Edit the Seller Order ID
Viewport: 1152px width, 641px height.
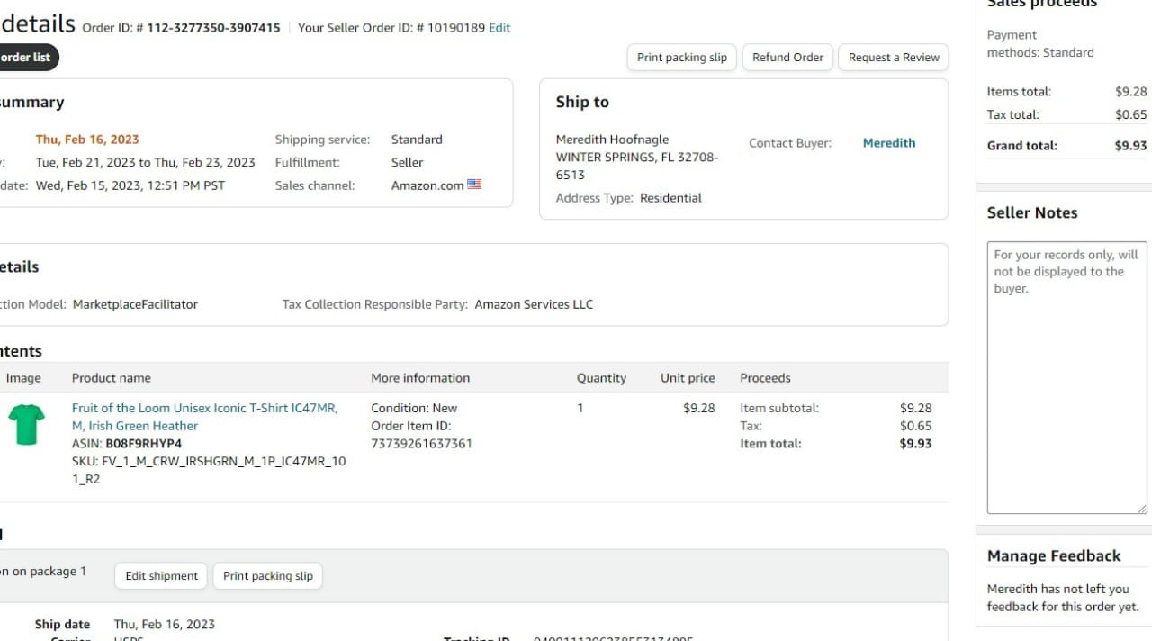point(499,28)
